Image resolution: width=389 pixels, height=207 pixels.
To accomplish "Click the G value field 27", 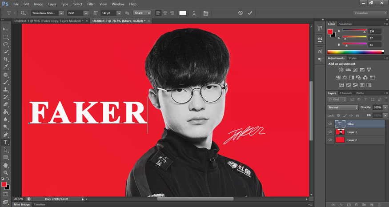I will (374, 38).
